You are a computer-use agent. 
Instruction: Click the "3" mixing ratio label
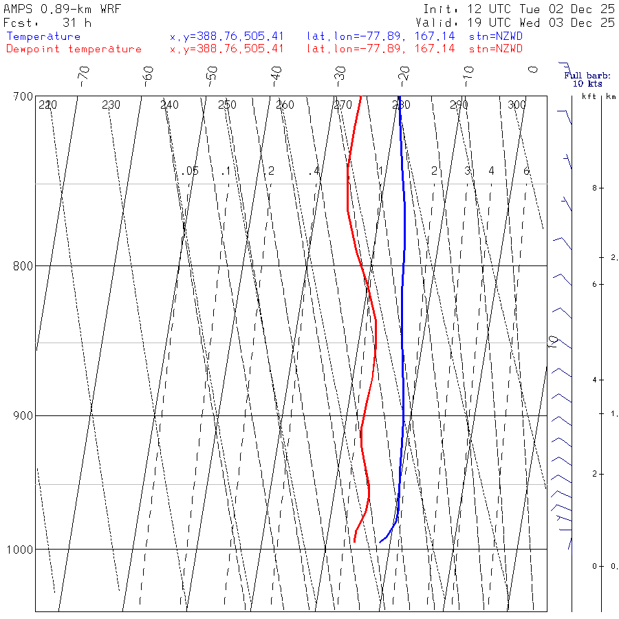[468, 171]
